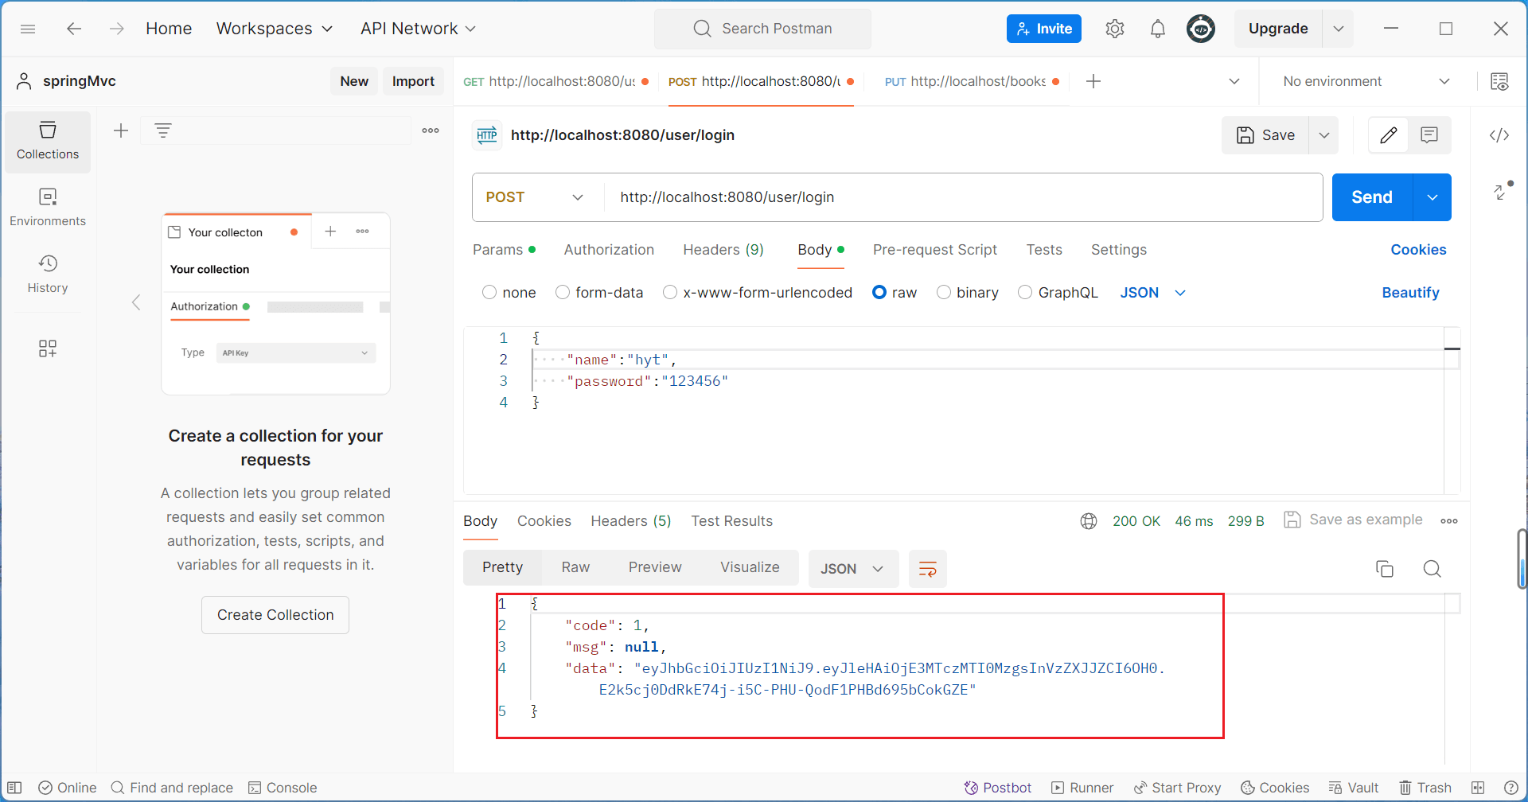
Task: Open the notifications bell
Action: click(1158, 29)
